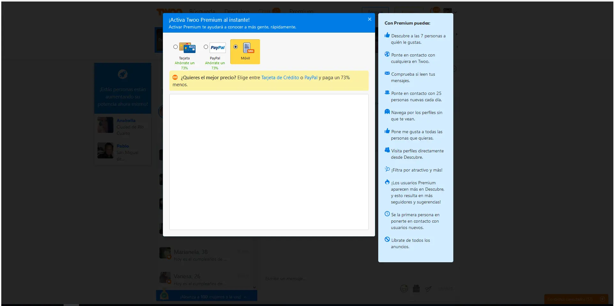Open the Chat menu in background header
The image size is (614, 306).
264,11
